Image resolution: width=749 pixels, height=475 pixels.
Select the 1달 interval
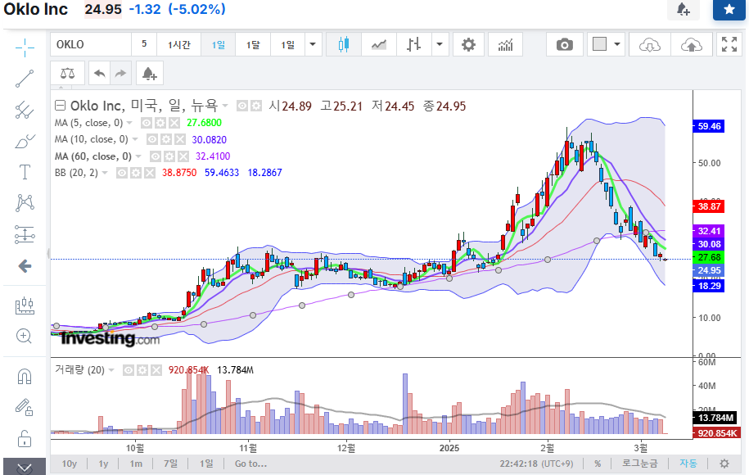point(253,44)
